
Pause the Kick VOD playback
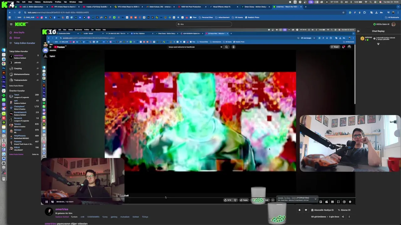pyautogui.click(x=46, y=202)
